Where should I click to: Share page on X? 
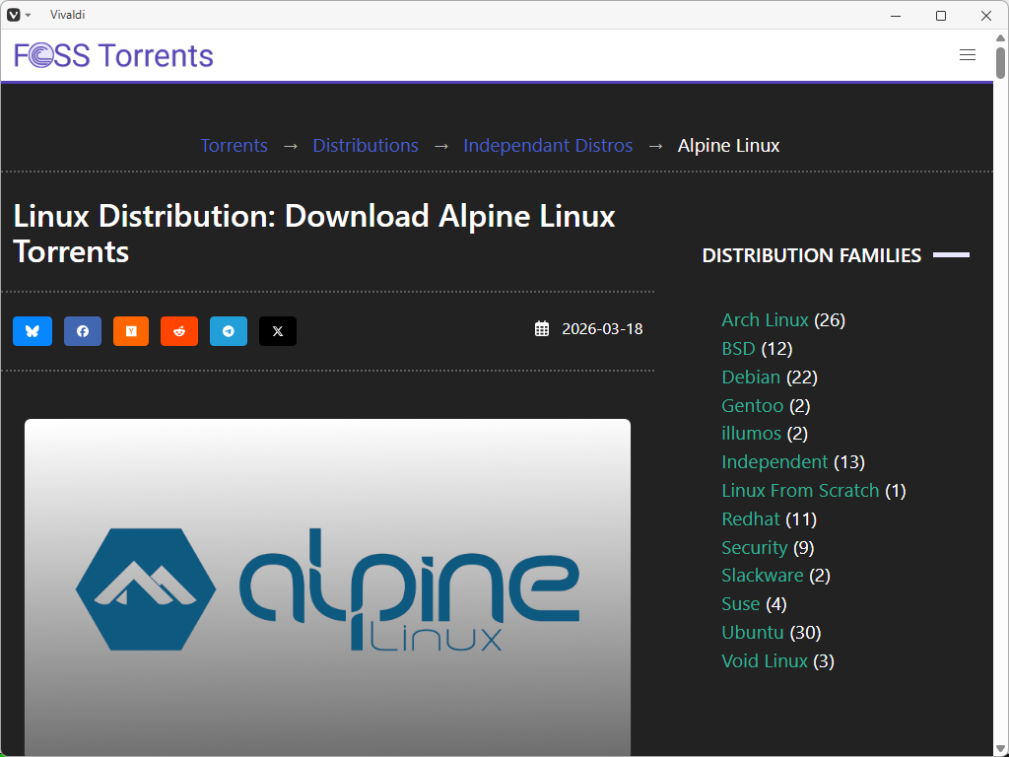[x=278, y=331]
